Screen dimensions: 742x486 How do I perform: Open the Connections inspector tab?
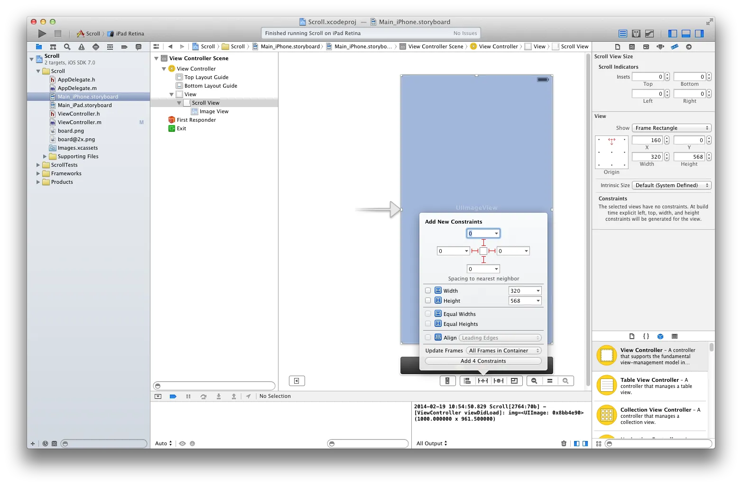point(689,47)
